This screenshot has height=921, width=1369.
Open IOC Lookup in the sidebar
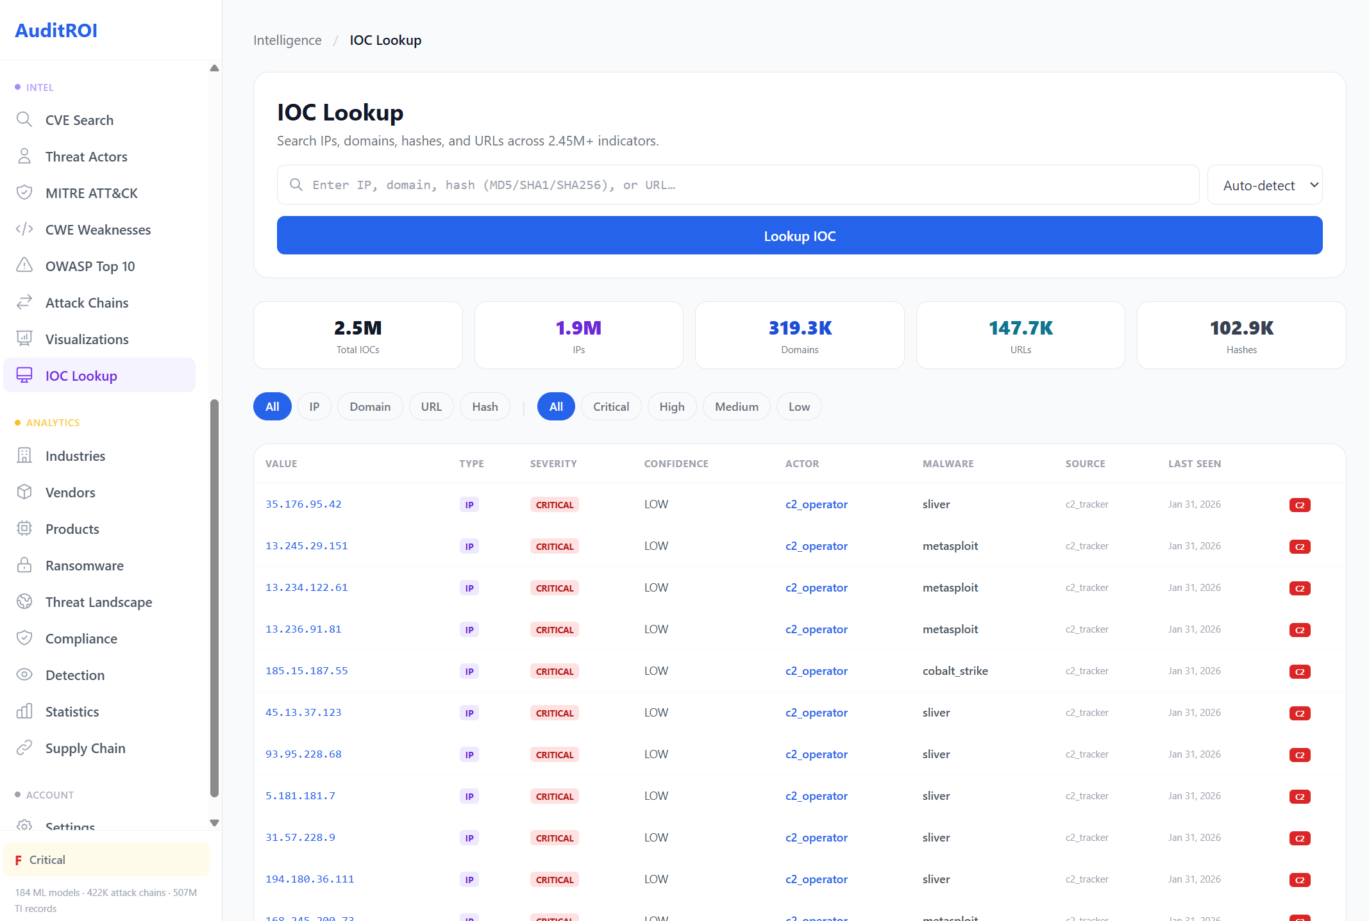pyautogui.click(x=81, y=376)
